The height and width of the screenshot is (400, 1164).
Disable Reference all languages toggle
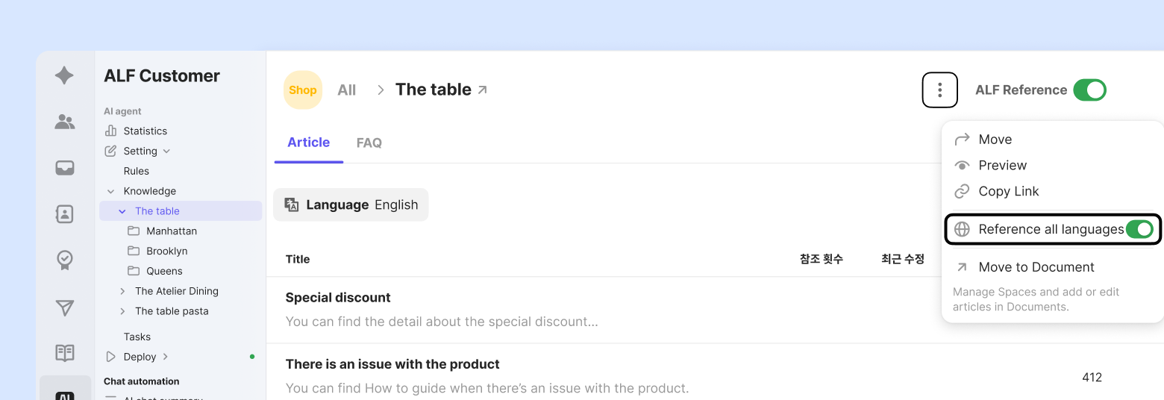point(1139,229)
